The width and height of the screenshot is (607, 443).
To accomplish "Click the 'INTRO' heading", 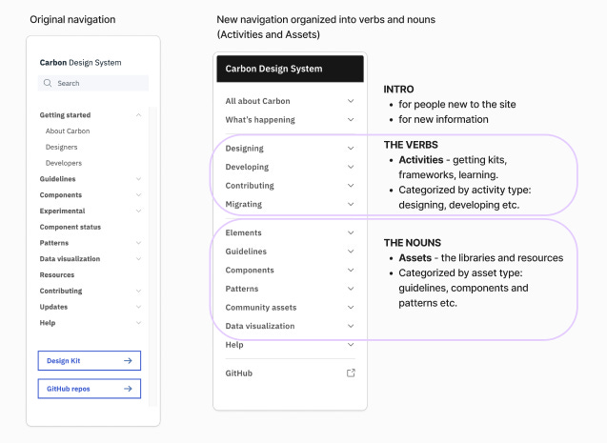I will (x=398, y=90).
